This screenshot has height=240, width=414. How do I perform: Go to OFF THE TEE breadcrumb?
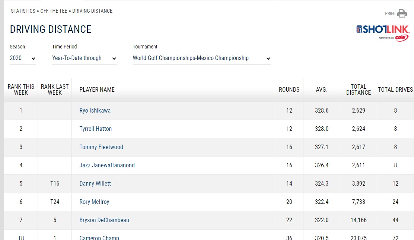pyautogui.click(x=54, y=11)
